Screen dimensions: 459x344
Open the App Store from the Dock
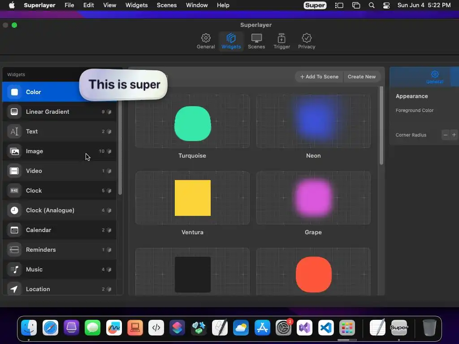[x=262, y=327]
